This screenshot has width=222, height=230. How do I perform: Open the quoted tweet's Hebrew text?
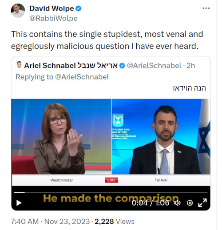coord(190,88)
